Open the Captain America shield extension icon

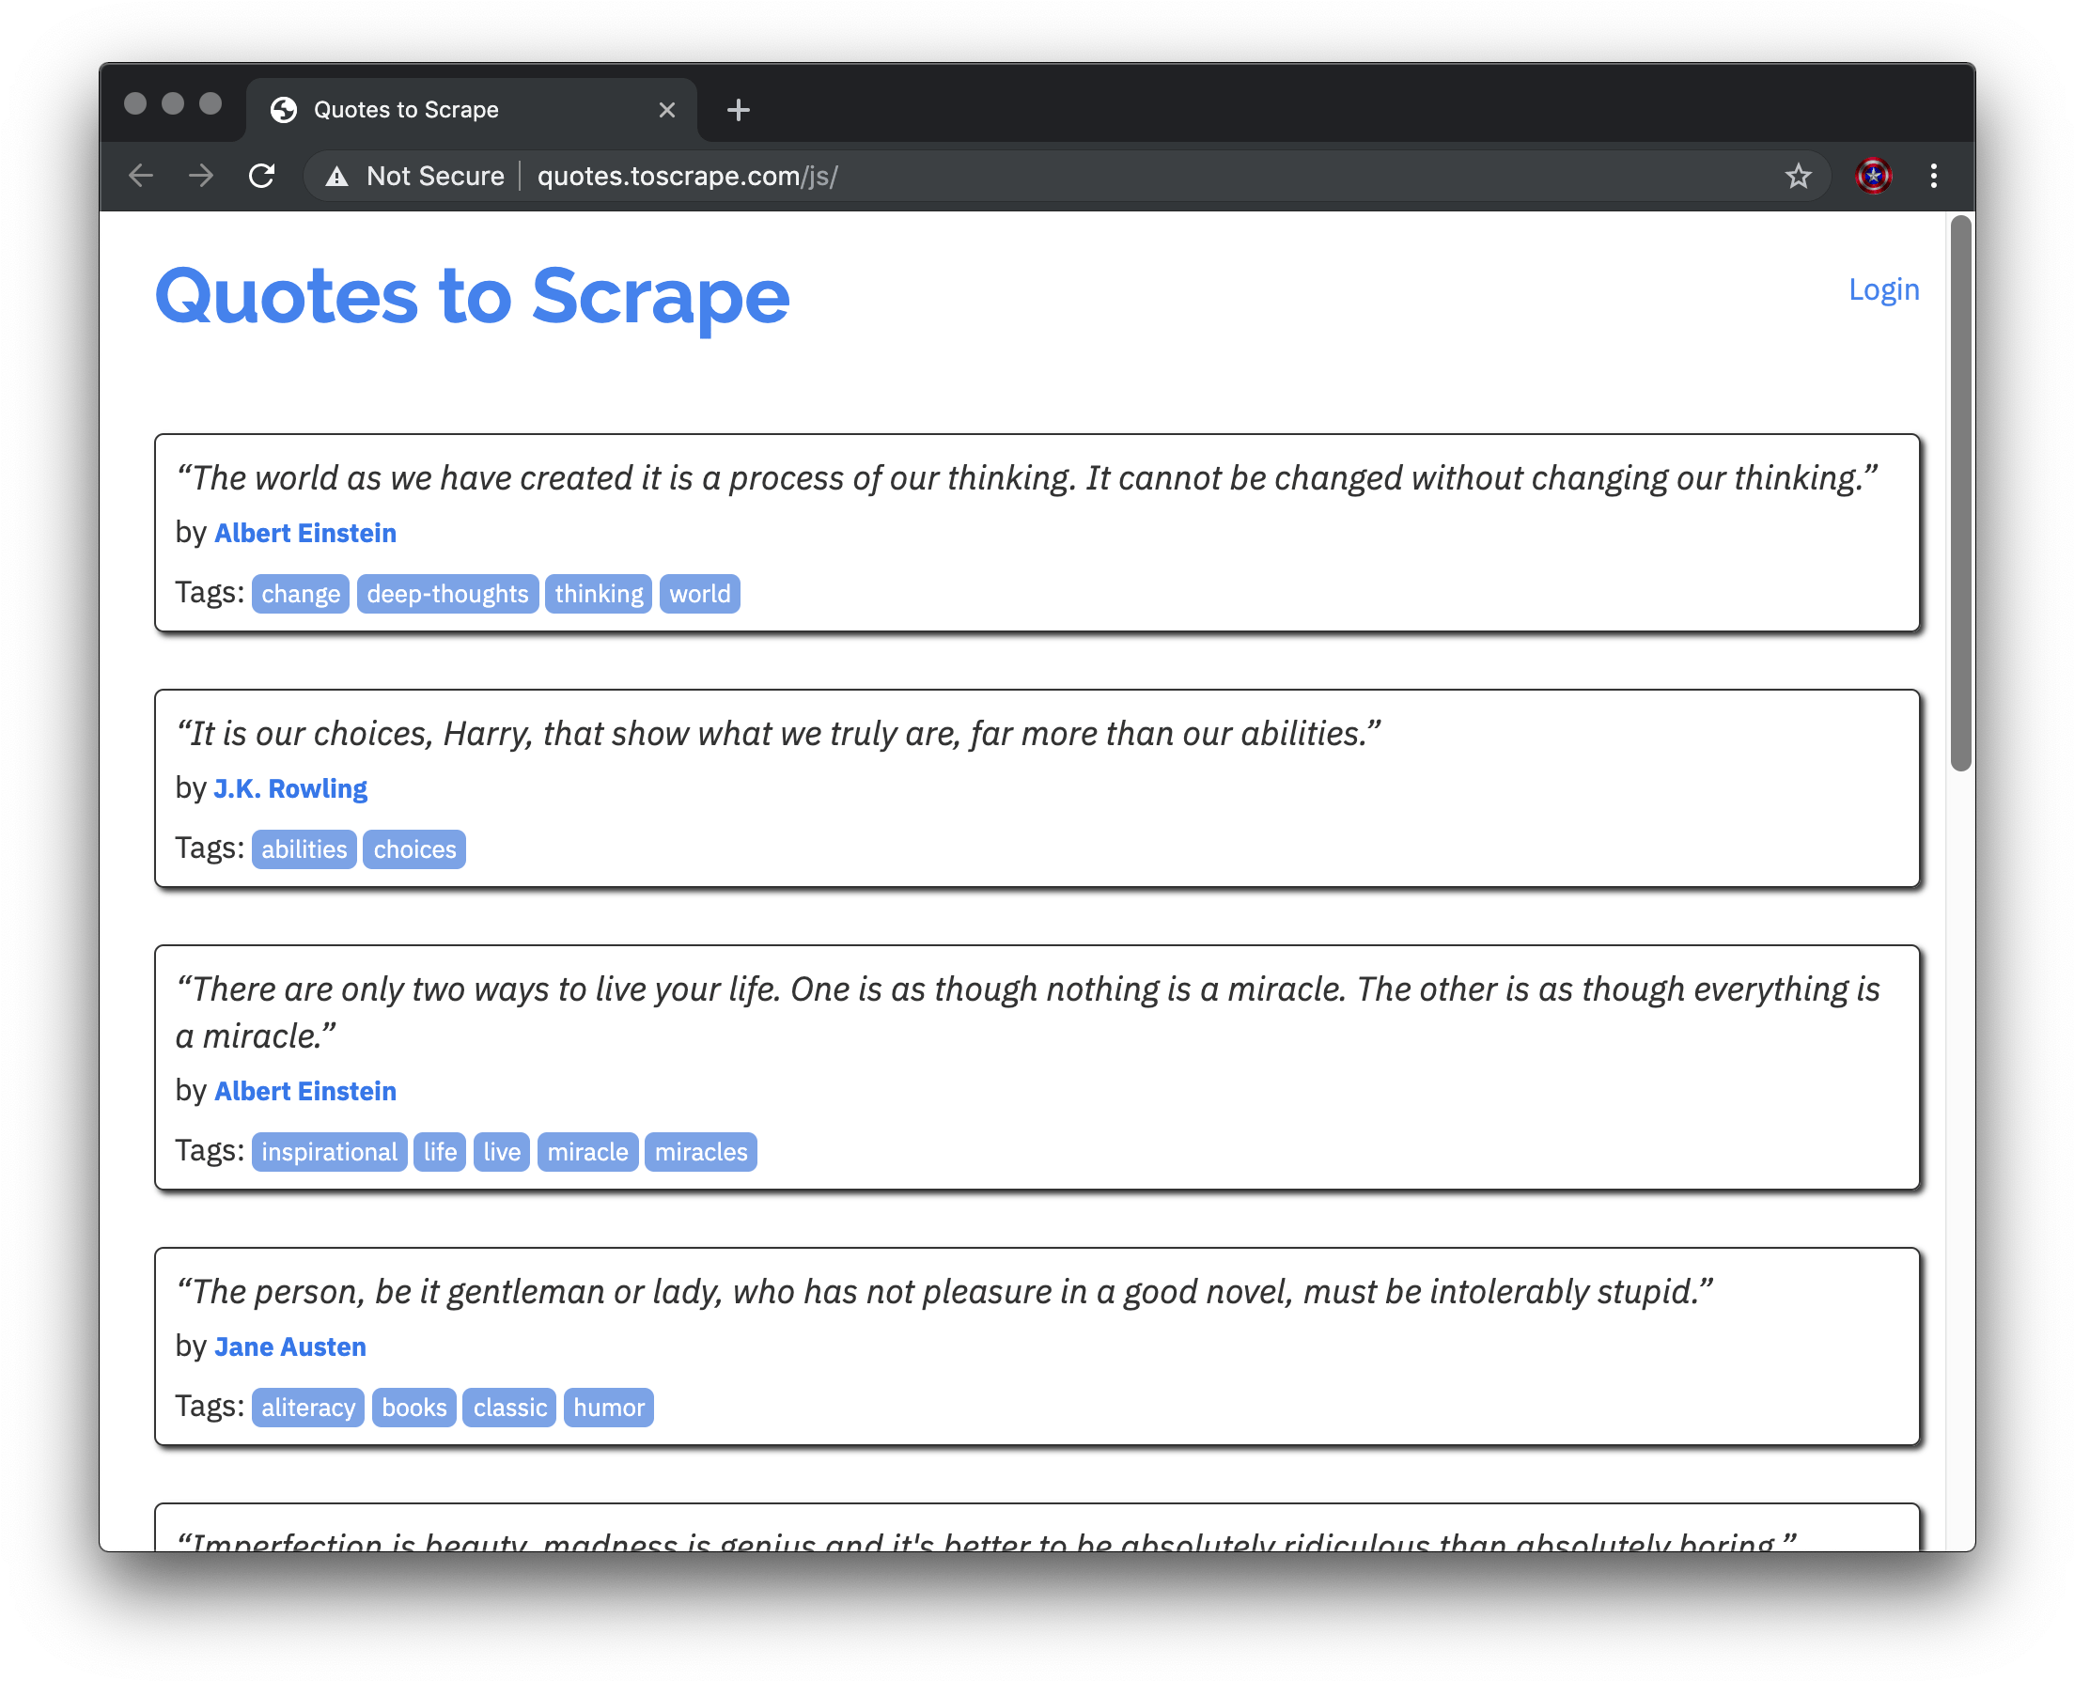point(1874,177)
